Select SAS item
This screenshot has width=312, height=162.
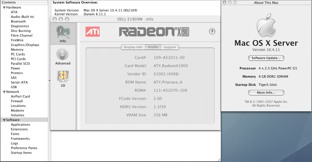coord(14,78)
